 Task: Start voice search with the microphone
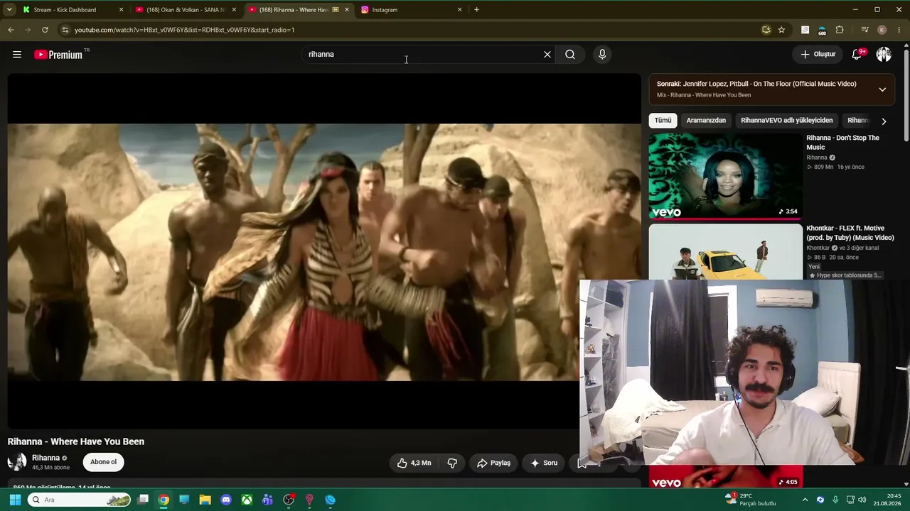tap(602, 55)
